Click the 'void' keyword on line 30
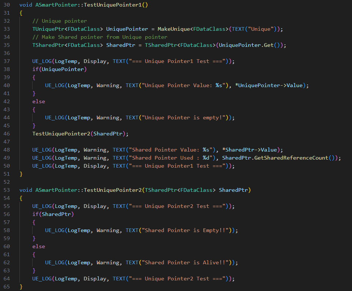 pos(26,5)
